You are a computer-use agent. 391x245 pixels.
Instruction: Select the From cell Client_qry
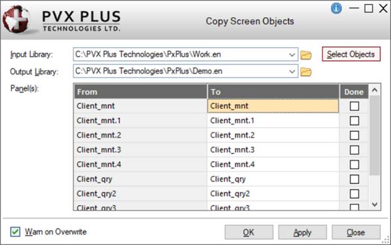coord(141,179)
